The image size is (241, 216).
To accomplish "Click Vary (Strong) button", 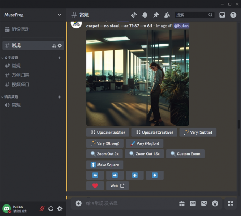I will coord(105,143).
